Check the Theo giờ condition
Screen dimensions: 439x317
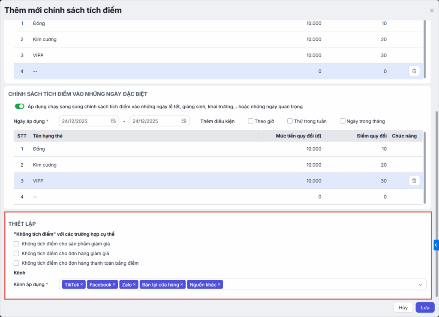pyautogui.click(x=251, y=121)
